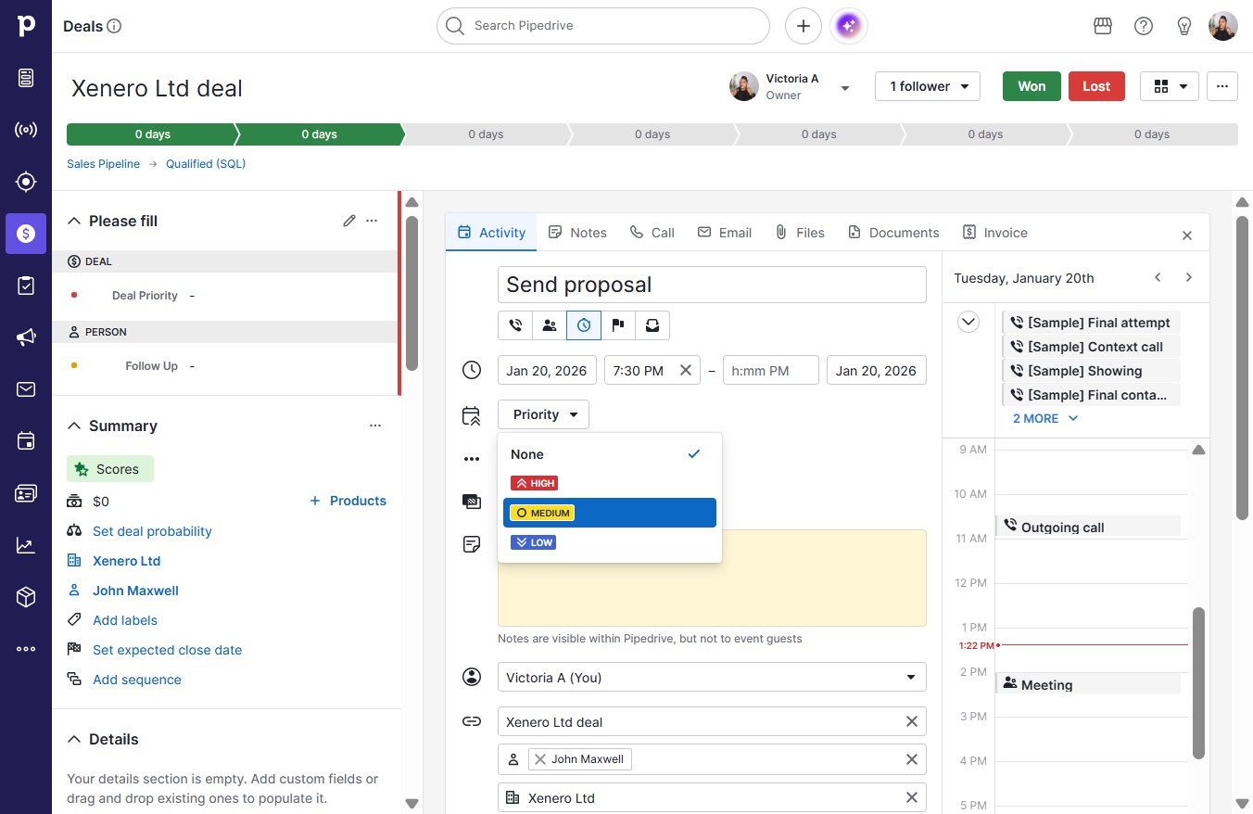1253x814 pixels.
Task: Open Please fill section options ellipsis
Action: [x=372, y=221]
